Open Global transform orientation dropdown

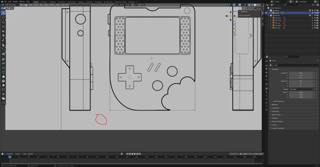pos(121,5)
